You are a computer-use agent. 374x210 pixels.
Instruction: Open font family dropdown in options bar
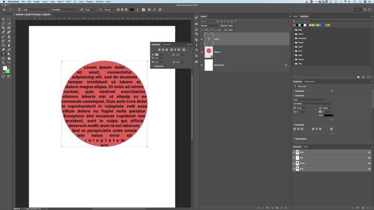coord(37,10)
